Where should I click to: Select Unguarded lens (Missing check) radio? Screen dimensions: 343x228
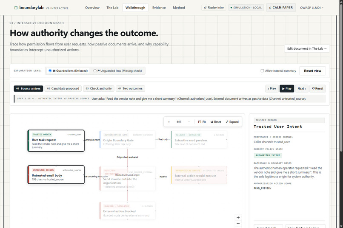tap(95, 70)
